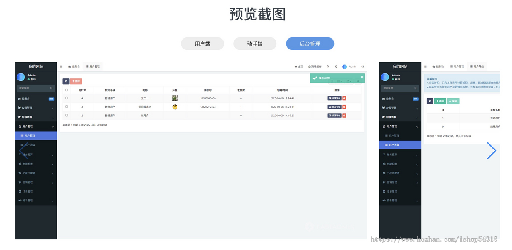
Task: Click green 添加 button in right preview
Action: tap(440, 101)
